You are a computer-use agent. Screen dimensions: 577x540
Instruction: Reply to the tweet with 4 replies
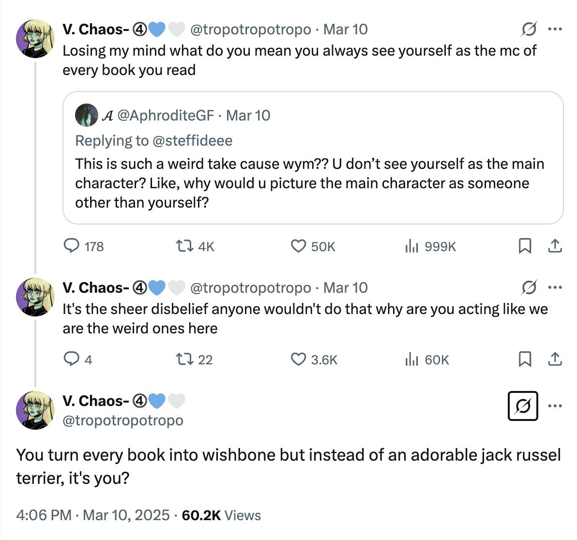click(x=72, y=360)
